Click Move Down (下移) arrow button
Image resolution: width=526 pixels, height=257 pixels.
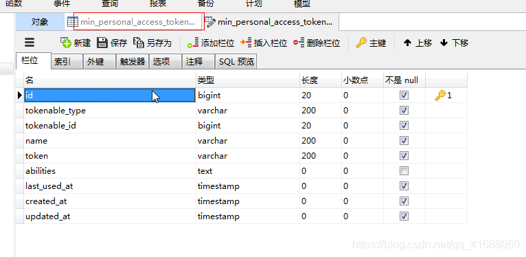[x=454, y=43]
